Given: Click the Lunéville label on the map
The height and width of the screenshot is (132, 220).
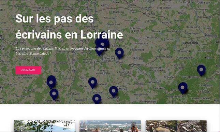Looking at the screenshot, I should coord(134,65).
